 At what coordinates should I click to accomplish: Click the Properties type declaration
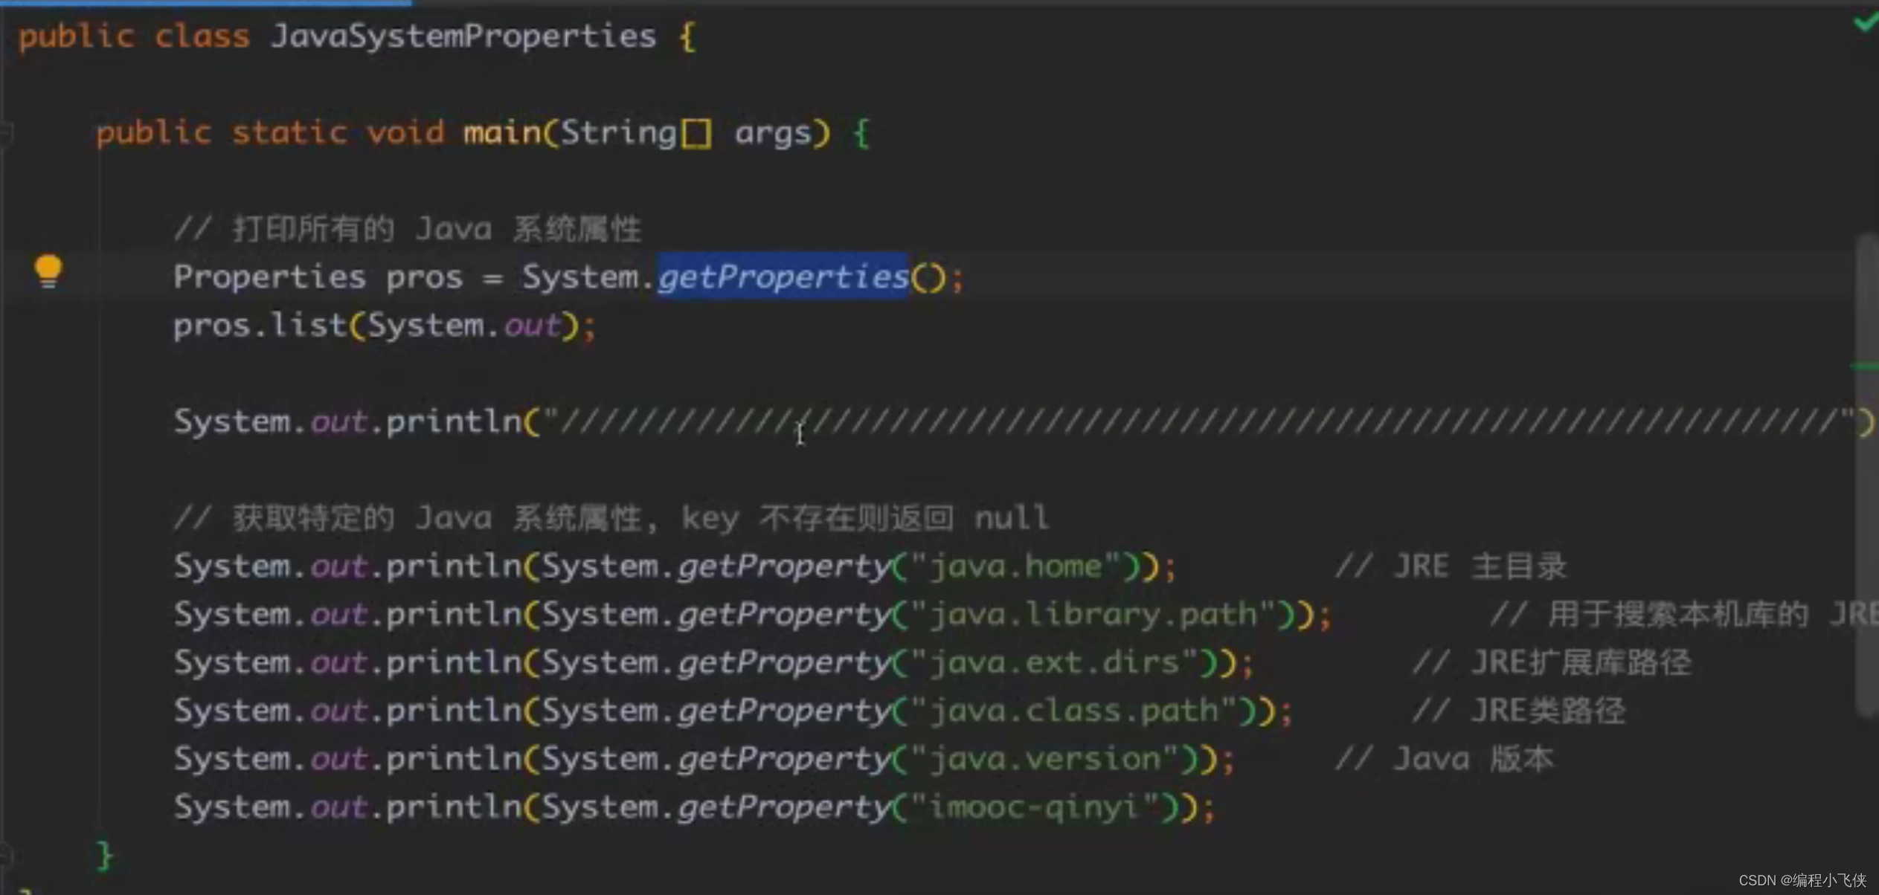(269, 277)
